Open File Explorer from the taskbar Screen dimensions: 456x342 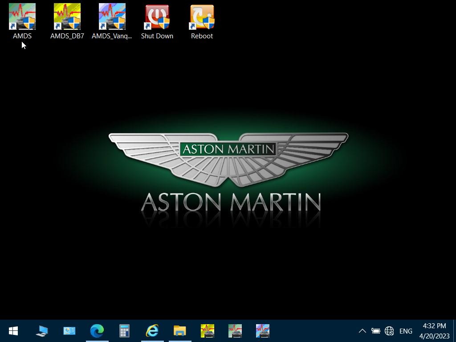tap(180, 331)
